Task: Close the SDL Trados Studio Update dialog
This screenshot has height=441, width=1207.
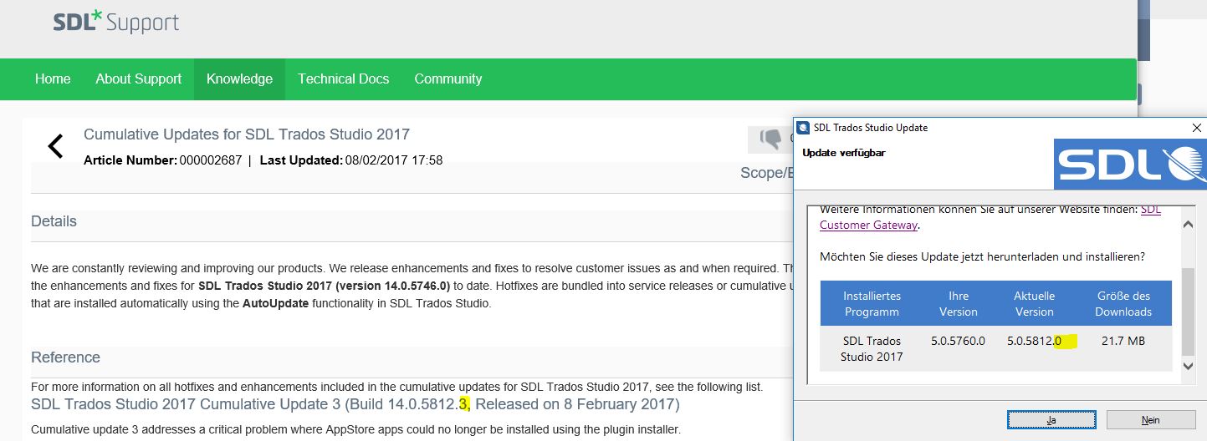Action: (x=1197, y=128)
